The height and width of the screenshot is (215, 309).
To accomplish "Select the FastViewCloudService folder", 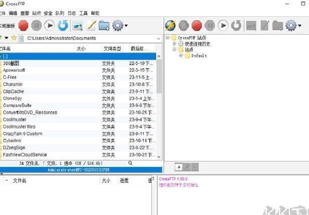I will pyautogui.click(x=78, y=155).
